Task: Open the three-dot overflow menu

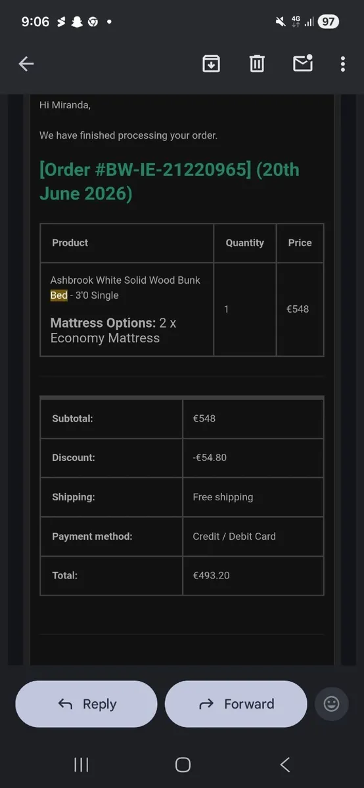Action: [x=343, y=64]
